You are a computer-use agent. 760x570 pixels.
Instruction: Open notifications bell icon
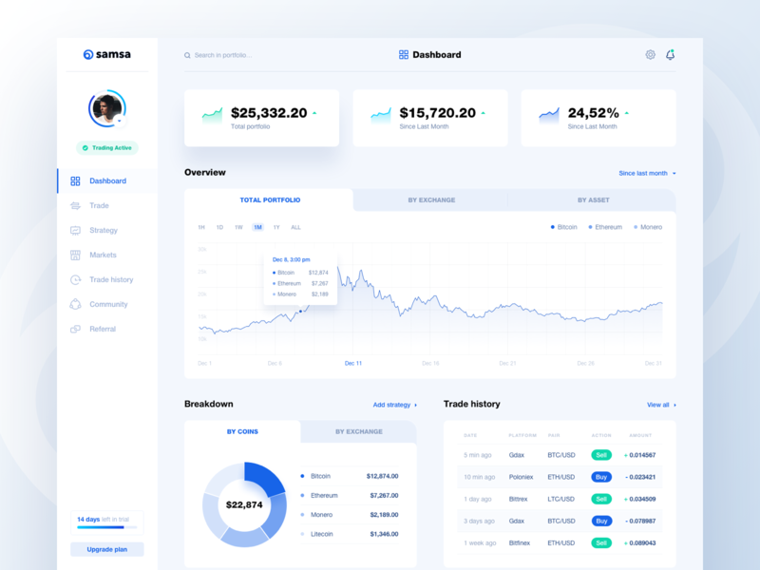[670, 55]
